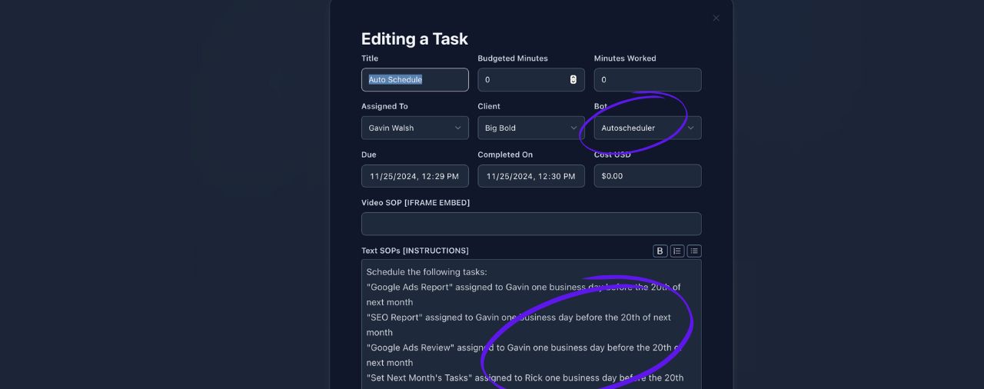Click the Video SOP iframe embed field
Image resolution: width=984 pixels, height=389 pixels.
point(531,224)
